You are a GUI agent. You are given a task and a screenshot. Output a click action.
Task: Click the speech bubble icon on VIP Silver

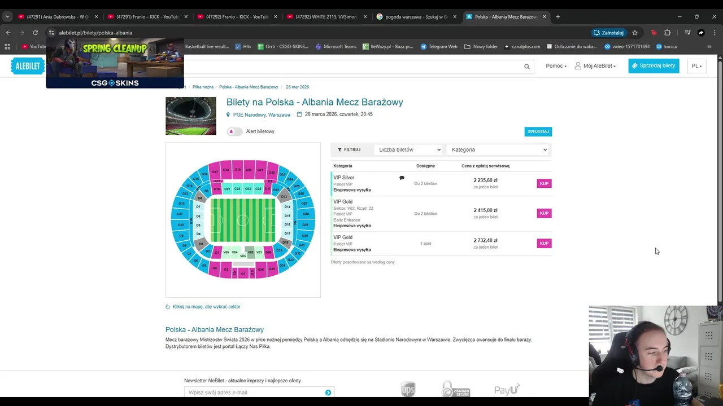[x=402, y=178]
